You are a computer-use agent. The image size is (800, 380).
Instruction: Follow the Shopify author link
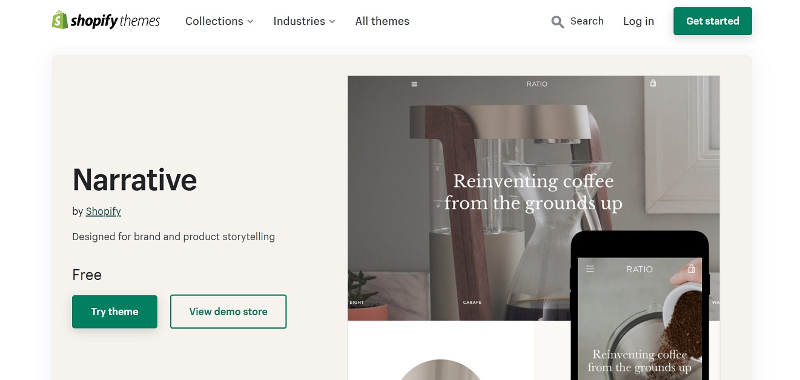coord(104,211)
